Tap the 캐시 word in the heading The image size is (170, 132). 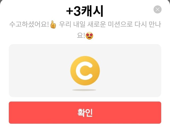point(92,11)
